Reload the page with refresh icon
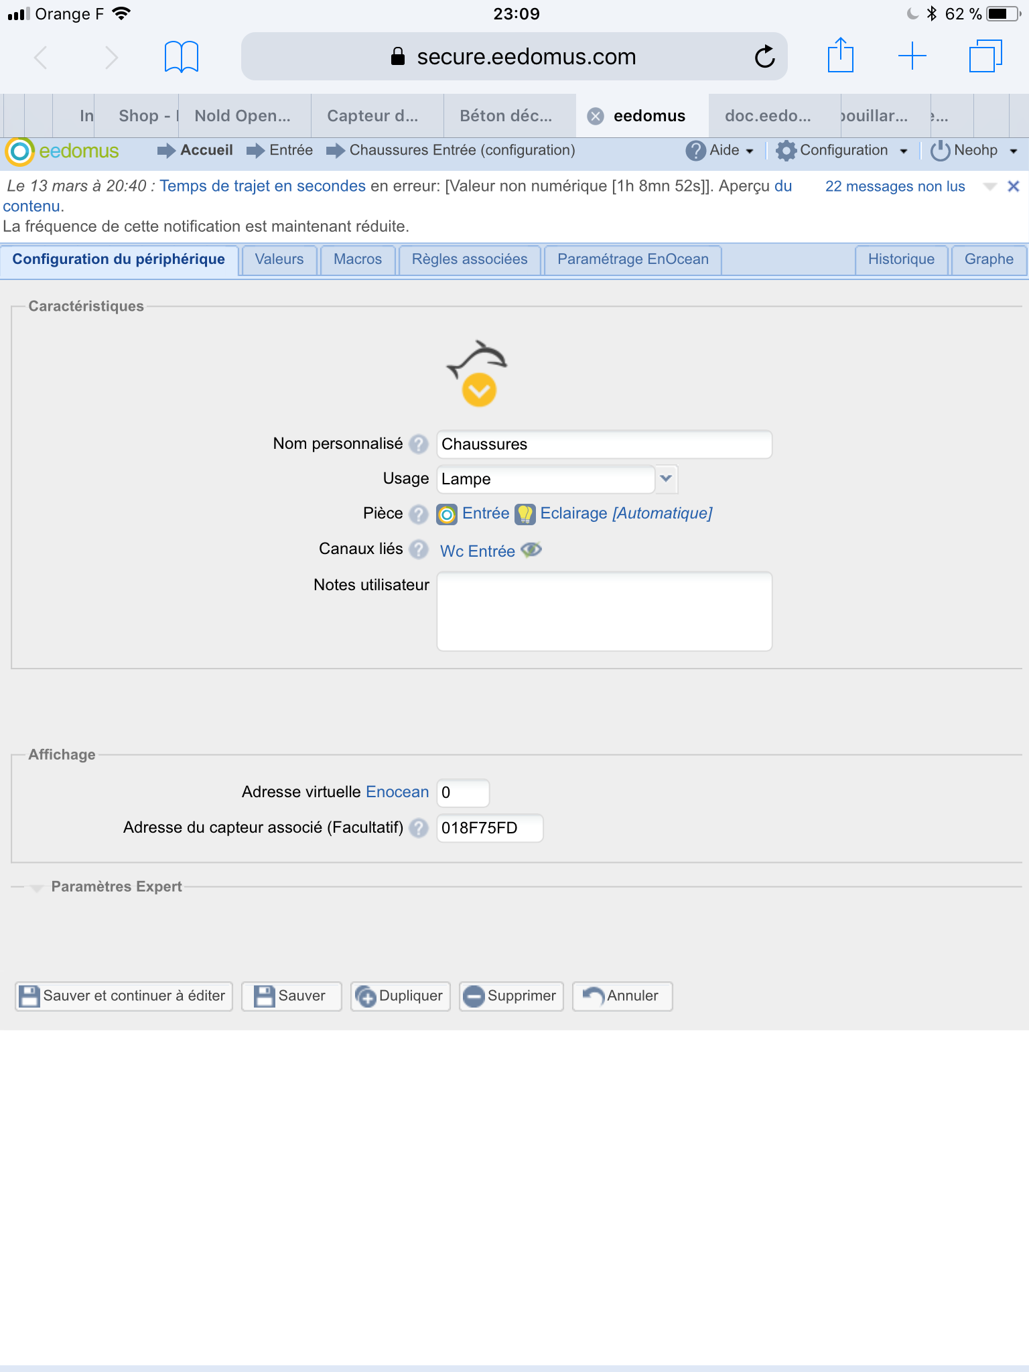Viewport: 1029px width, 1372px height. [x=764, y=57]
